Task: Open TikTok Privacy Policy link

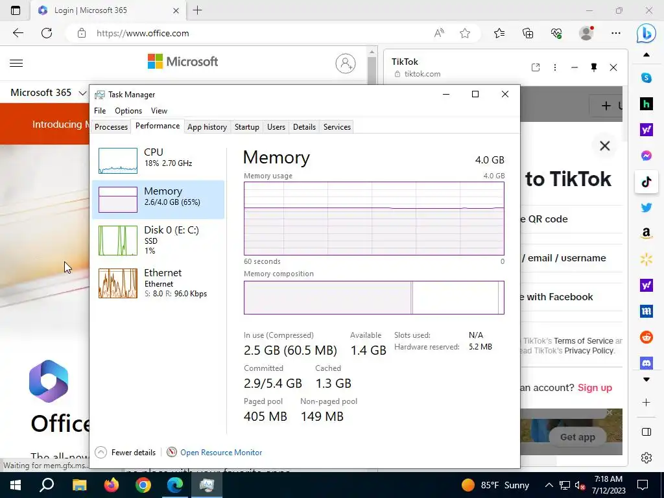Action: click(589, 351)
